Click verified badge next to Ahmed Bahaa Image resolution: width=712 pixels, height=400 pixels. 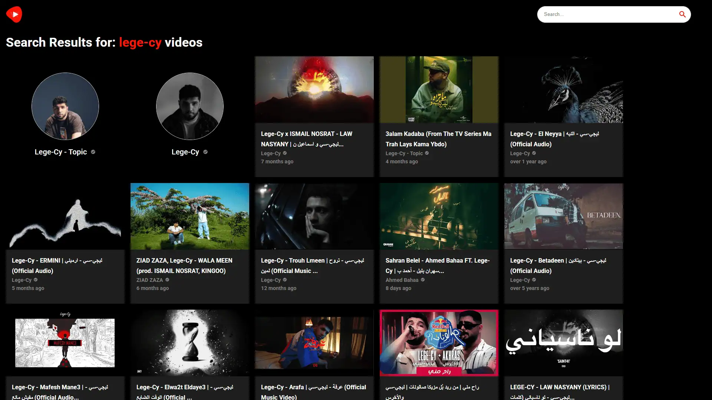pos(423,280)
